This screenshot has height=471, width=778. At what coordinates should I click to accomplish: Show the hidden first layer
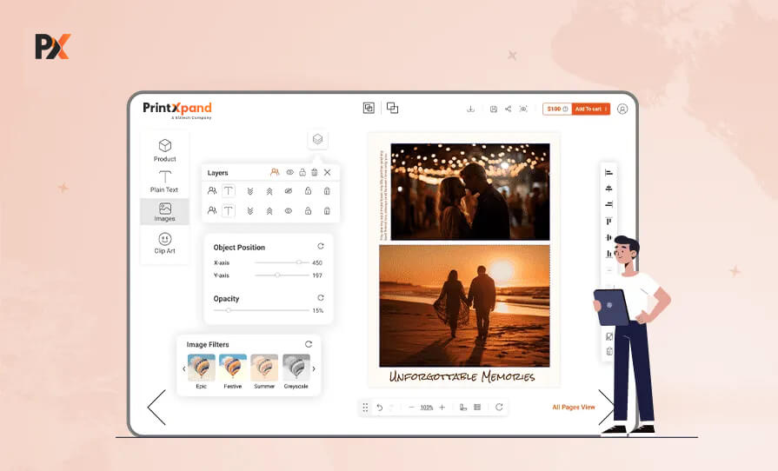pos(288,190)
